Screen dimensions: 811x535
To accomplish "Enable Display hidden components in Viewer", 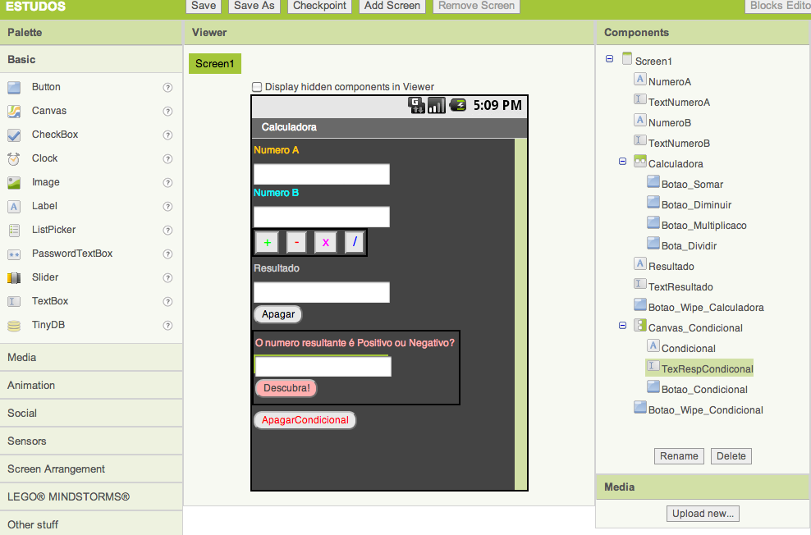I will click(257, 87).
